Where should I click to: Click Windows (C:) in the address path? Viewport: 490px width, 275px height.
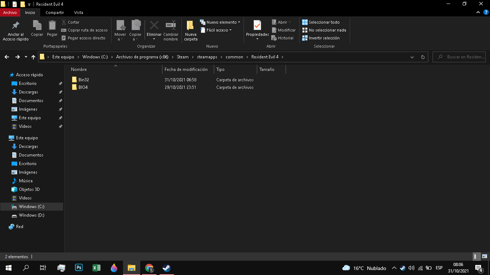point(95,57)
